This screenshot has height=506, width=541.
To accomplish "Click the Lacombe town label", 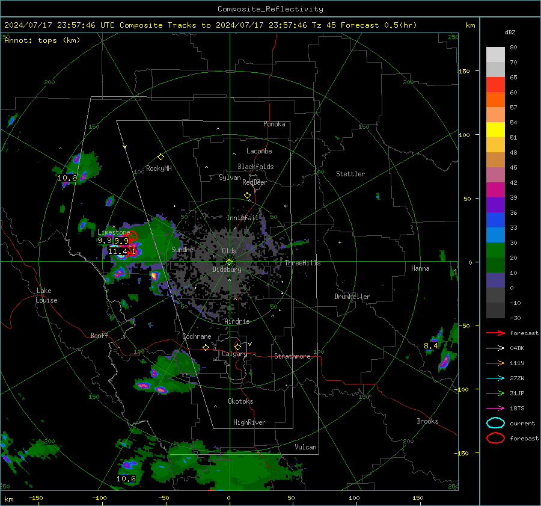I will [259, 151].
